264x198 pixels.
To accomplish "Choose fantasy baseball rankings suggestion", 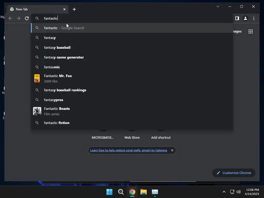I will click(x=132, y=90).
